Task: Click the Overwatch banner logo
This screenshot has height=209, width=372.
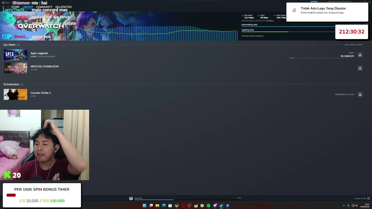Action: pyautogui.click(x=41, y=26)
